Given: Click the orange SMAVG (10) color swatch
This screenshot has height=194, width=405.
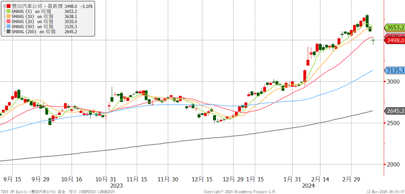Looking at the screenshot, I should 9,16.
